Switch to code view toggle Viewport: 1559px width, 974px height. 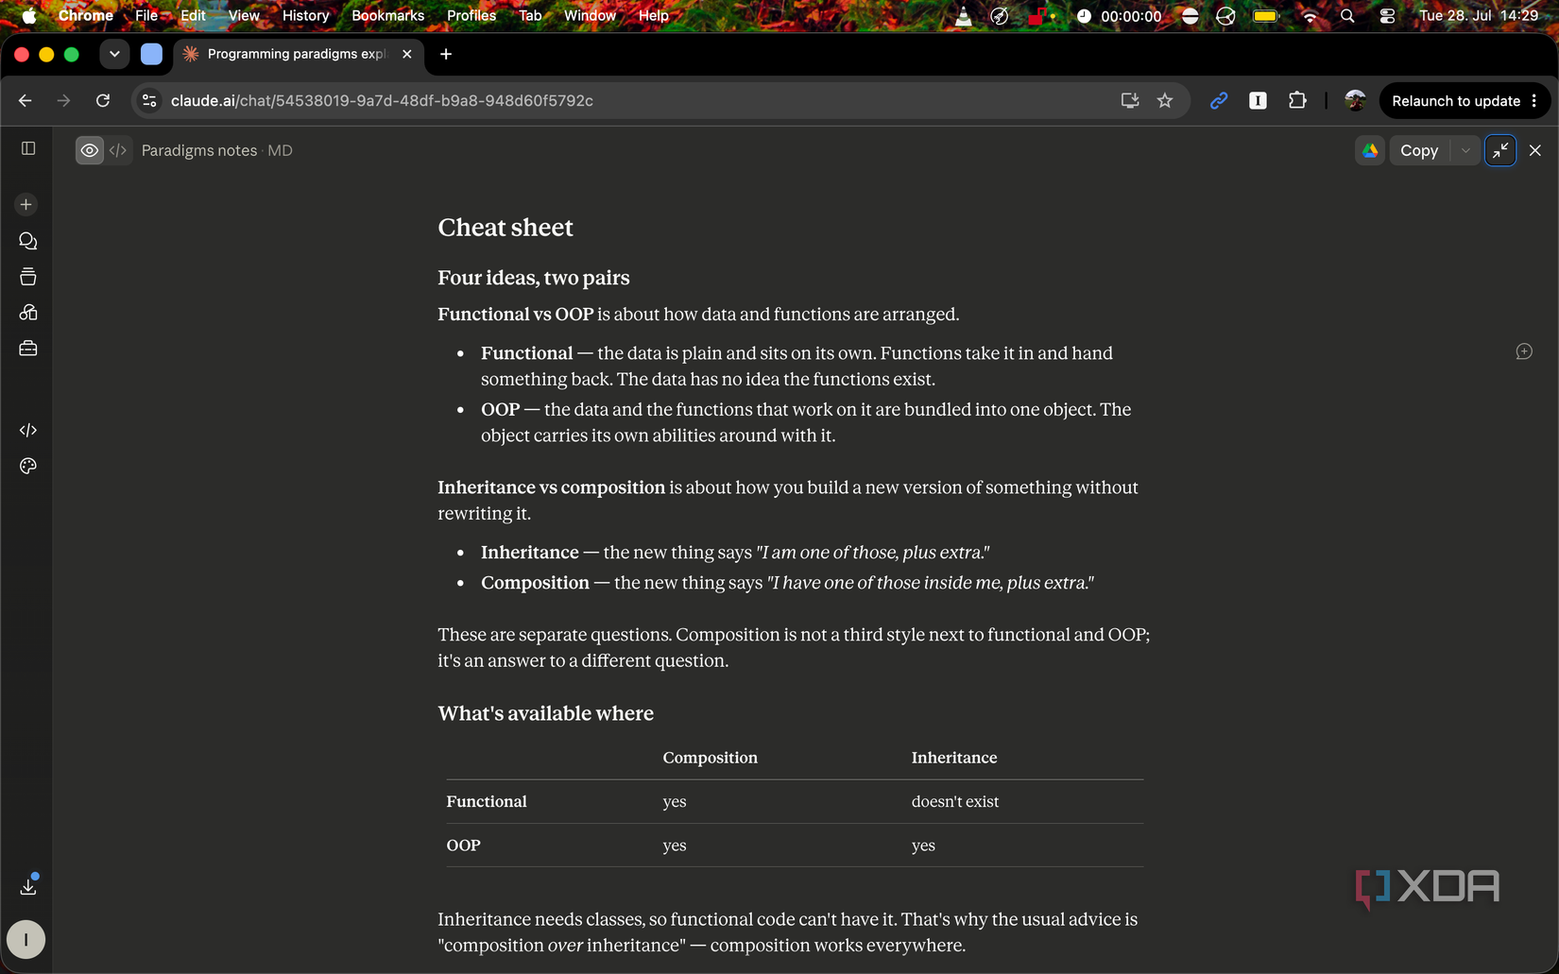click(x=118, y=150)
